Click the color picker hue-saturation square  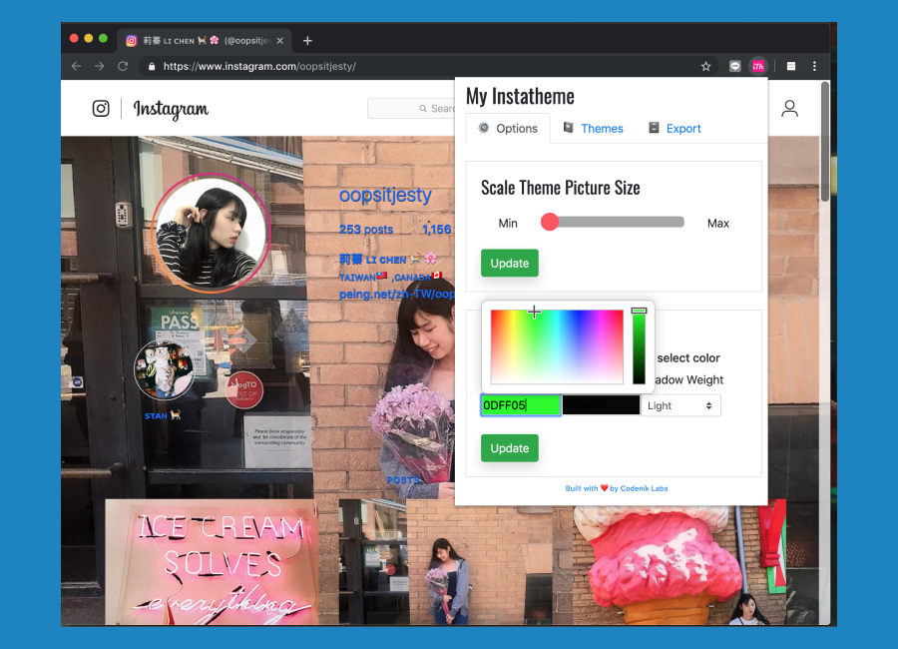(x=557, y=346)
